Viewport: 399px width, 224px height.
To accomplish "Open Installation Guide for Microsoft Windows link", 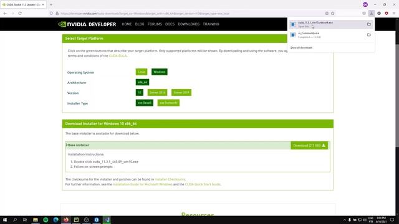I will click(x=143, y=184).
